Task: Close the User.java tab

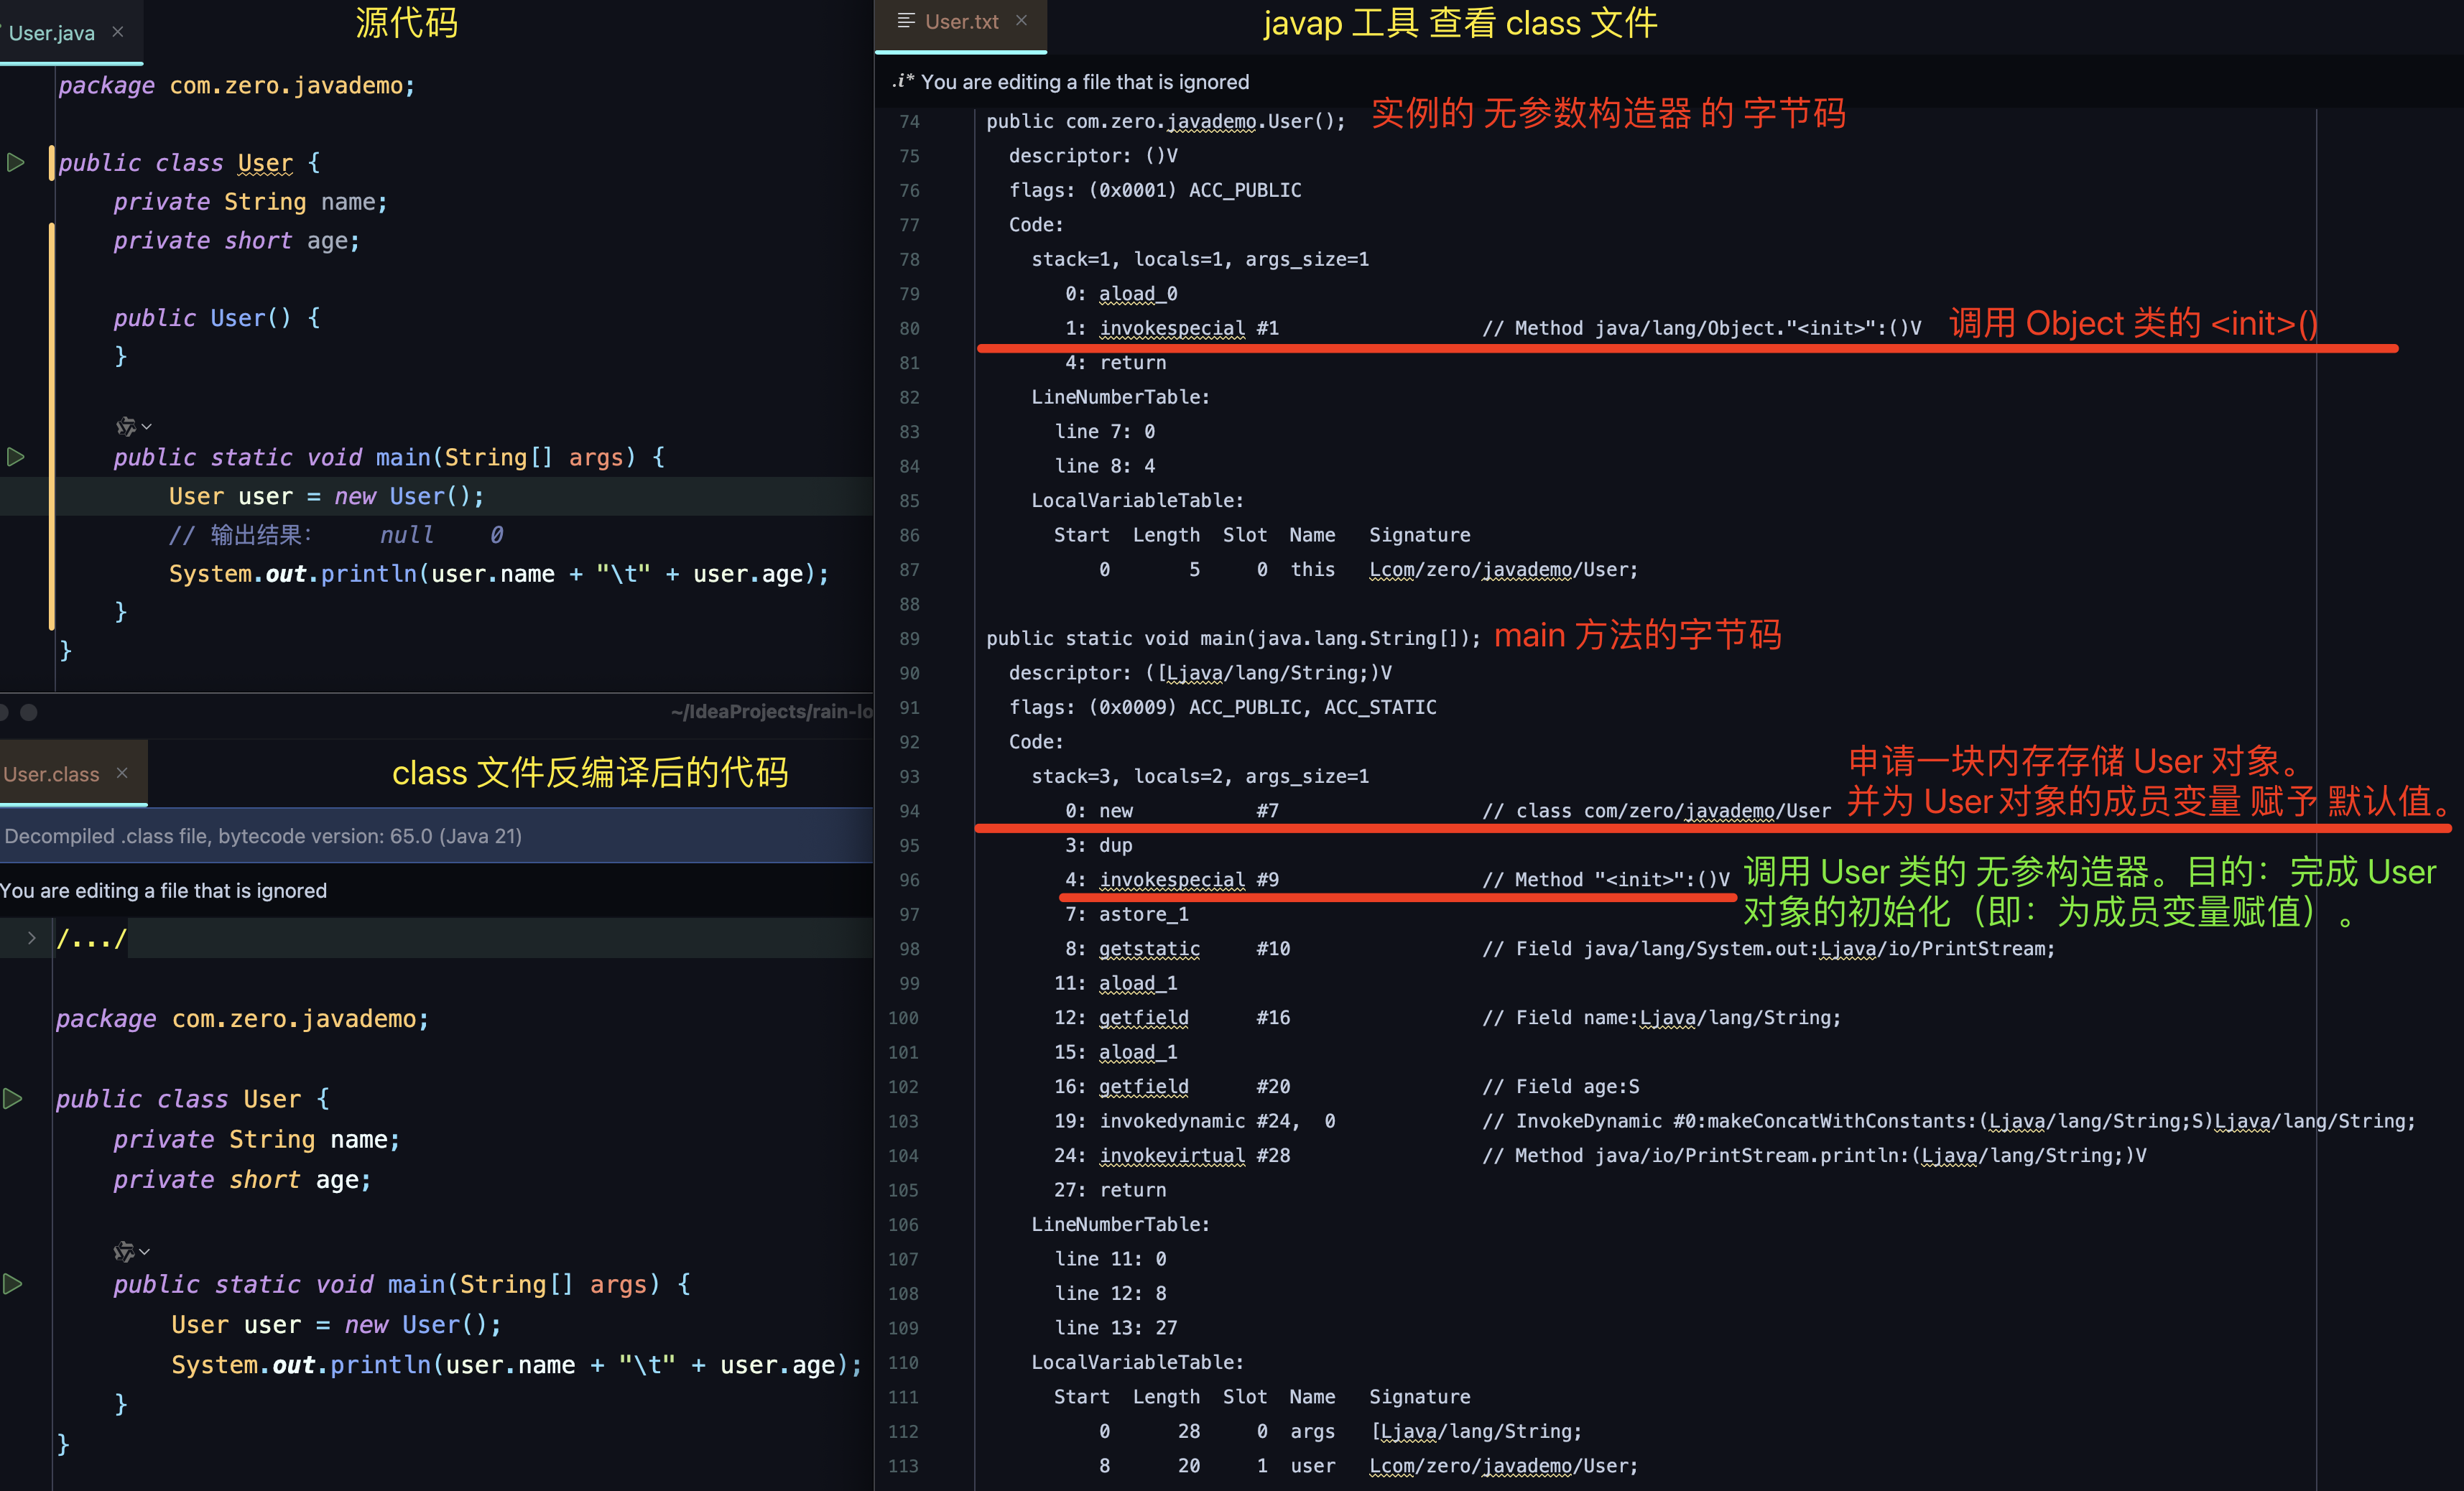Action: click(118, 32)
